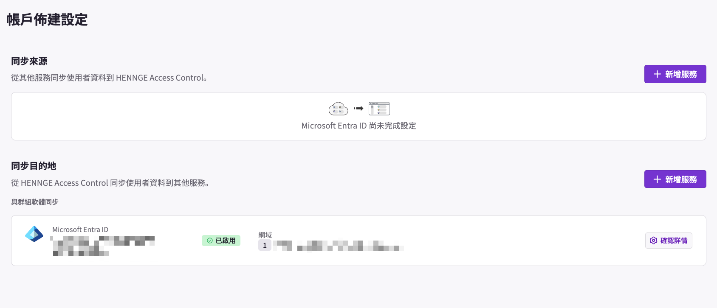This screenshot has width=717, height=308.
Task: Click the 同步目的地 section heading
Action: [34, 166]
